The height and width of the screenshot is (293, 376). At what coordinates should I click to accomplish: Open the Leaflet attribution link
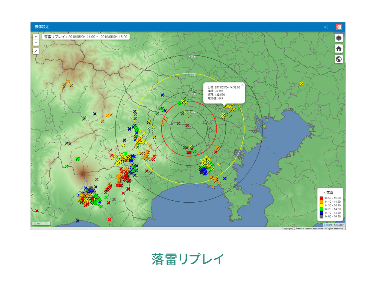click(328, 225)
